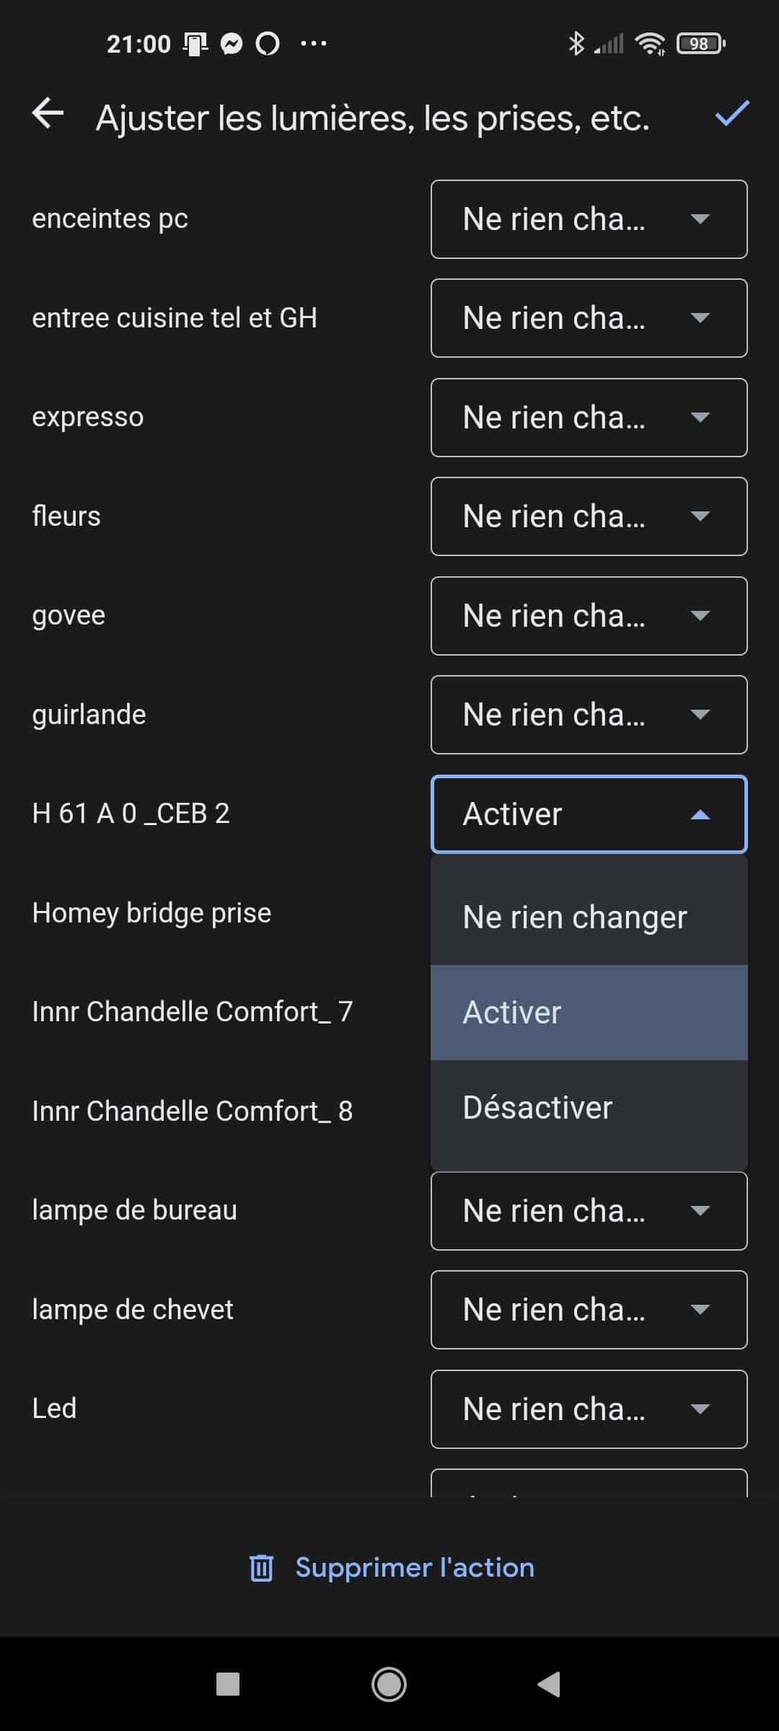Screen dimensions: 779x1731
Task: Tap the Wi-Fi status icon
Action: click(649, 44)
